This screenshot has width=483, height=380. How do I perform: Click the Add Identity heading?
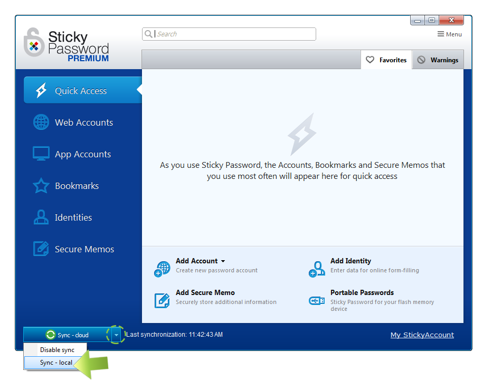[351, 261]
